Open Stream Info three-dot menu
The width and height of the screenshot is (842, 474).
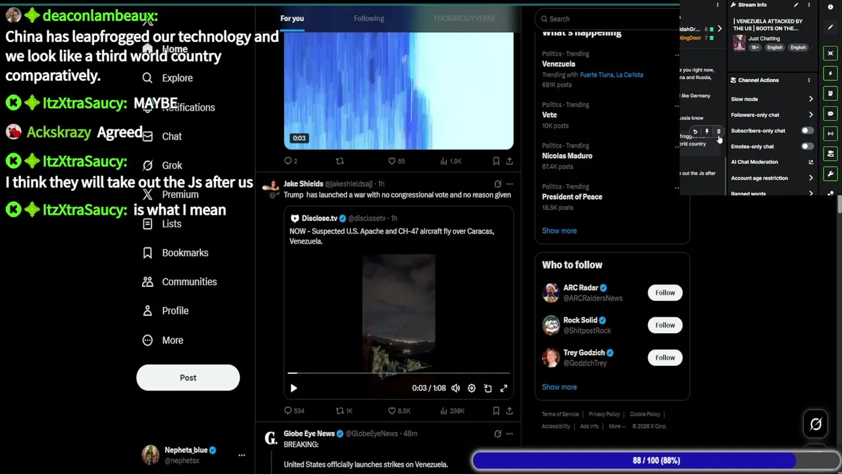click(809, 5)
